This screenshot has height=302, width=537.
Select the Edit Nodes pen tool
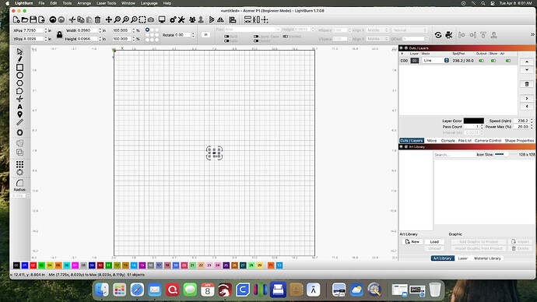click(x=20, y=60)
